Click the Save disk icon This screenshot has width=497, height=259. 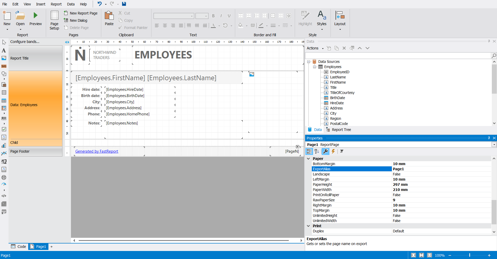point(124,4)
